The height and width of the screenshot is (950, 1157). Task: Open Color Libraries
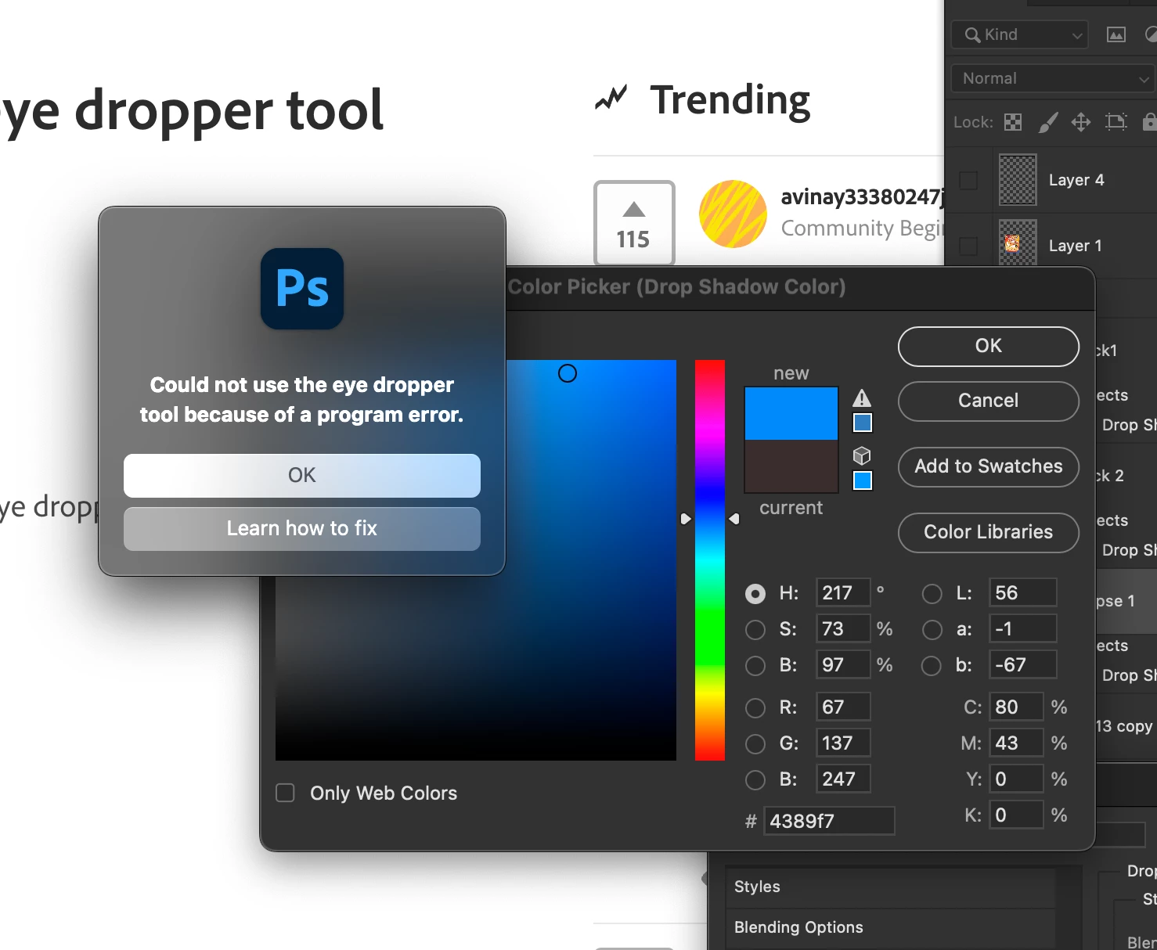pyautogui.click(x=988, y=532)
